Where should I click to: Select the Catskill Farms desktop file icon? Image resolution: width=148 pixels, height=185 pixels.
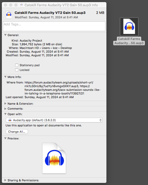[x=129, y=26]
